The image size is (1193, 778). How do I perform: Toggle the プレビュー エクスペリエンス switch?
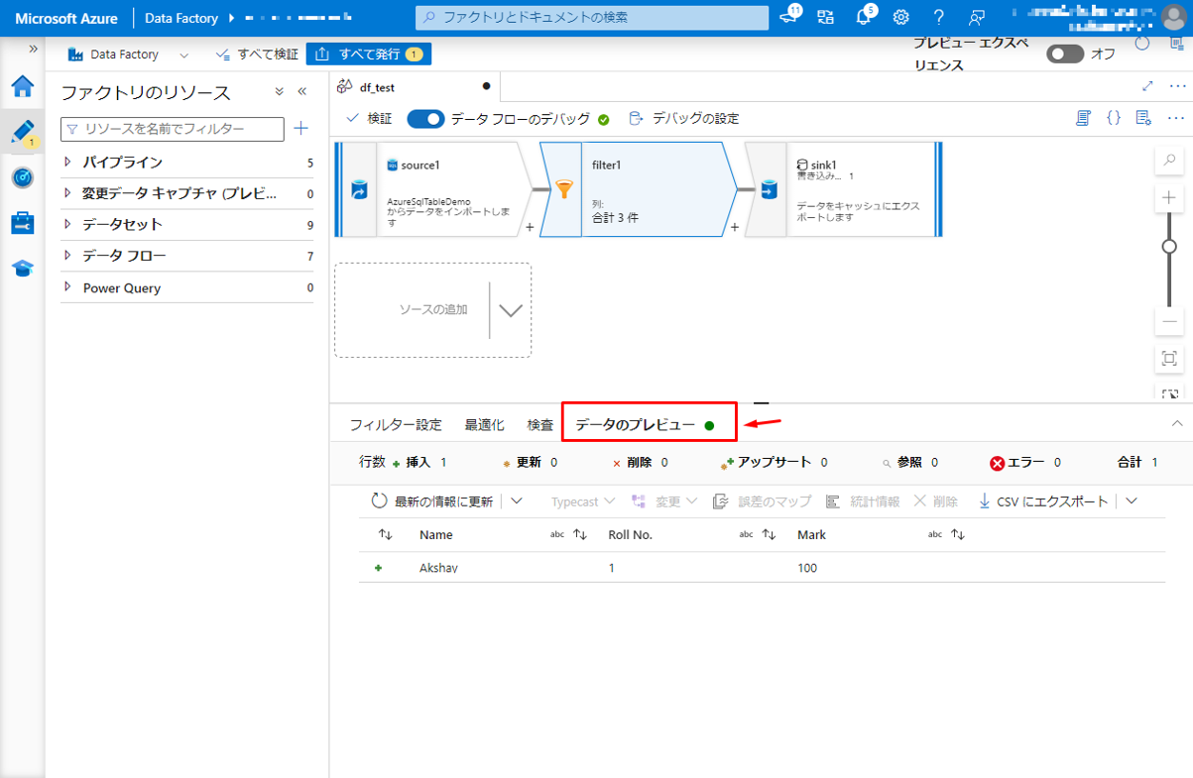pyautogui.click(x=1065, y=54)
